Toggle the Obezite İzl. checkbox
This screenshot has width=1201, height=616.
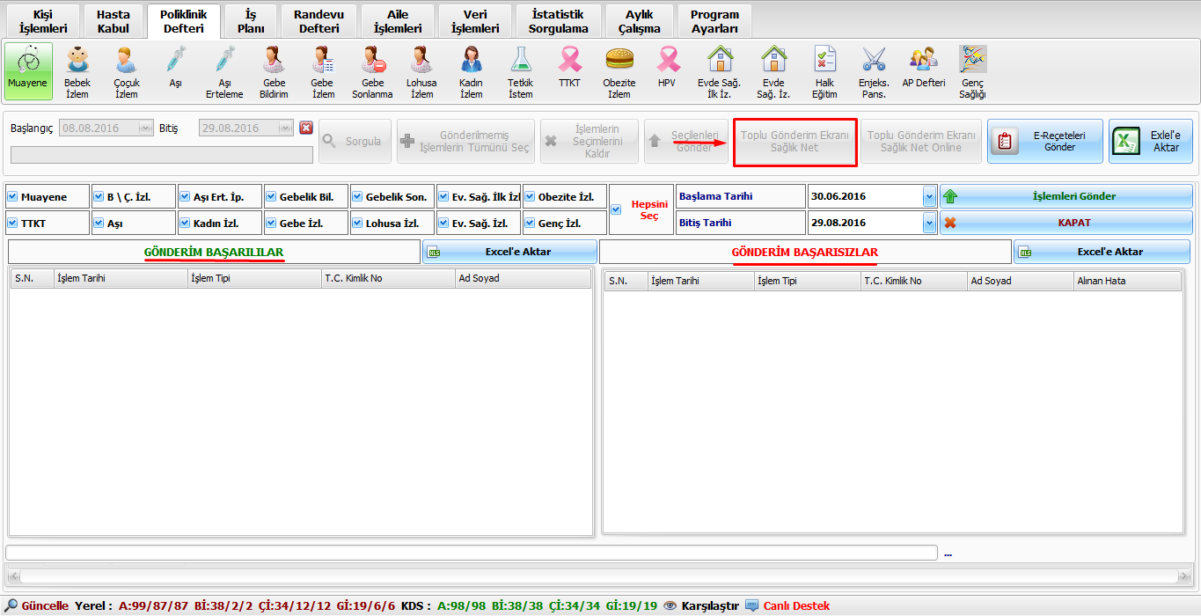click(531, 196)
